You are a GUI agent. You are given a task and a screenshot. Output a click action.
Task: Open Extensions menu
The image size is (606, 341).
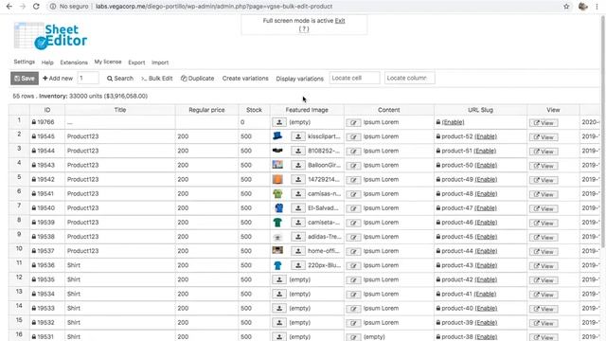click(x=74, y=63)
